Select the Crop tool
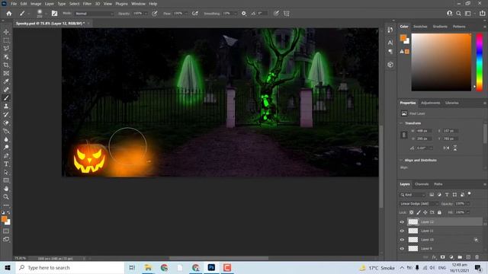Viewport: 488px width, 274px height. point(6,65)
